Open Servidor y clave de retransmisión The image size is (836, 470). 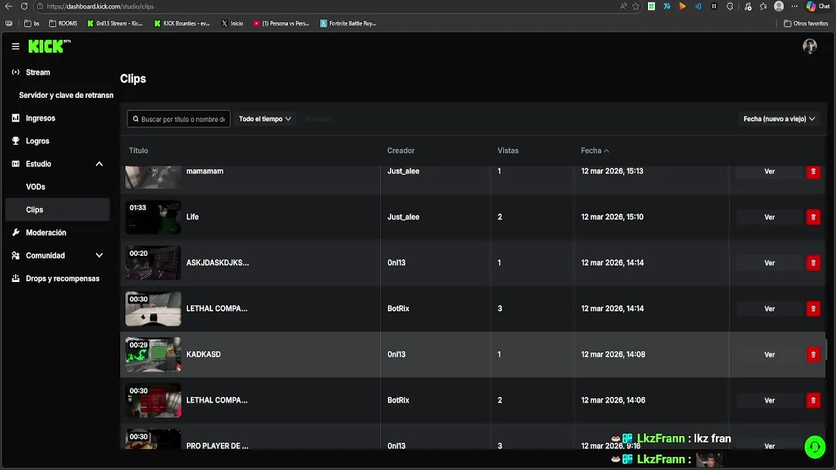pyautogui.click(x=66, y=95)
